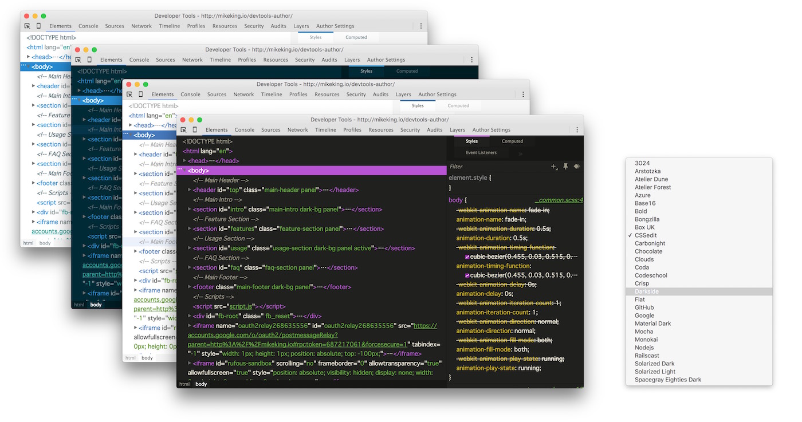Click the ellipsis actions beside the purple body row
Screen dimensions: 802x422
pyautogui.click(x=179, y=169)
